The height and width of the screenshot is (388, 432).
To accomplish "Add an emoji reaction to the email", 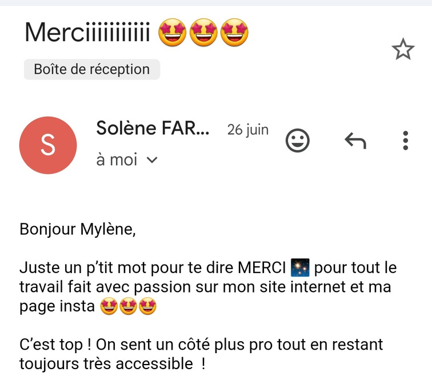I will 297,140.
